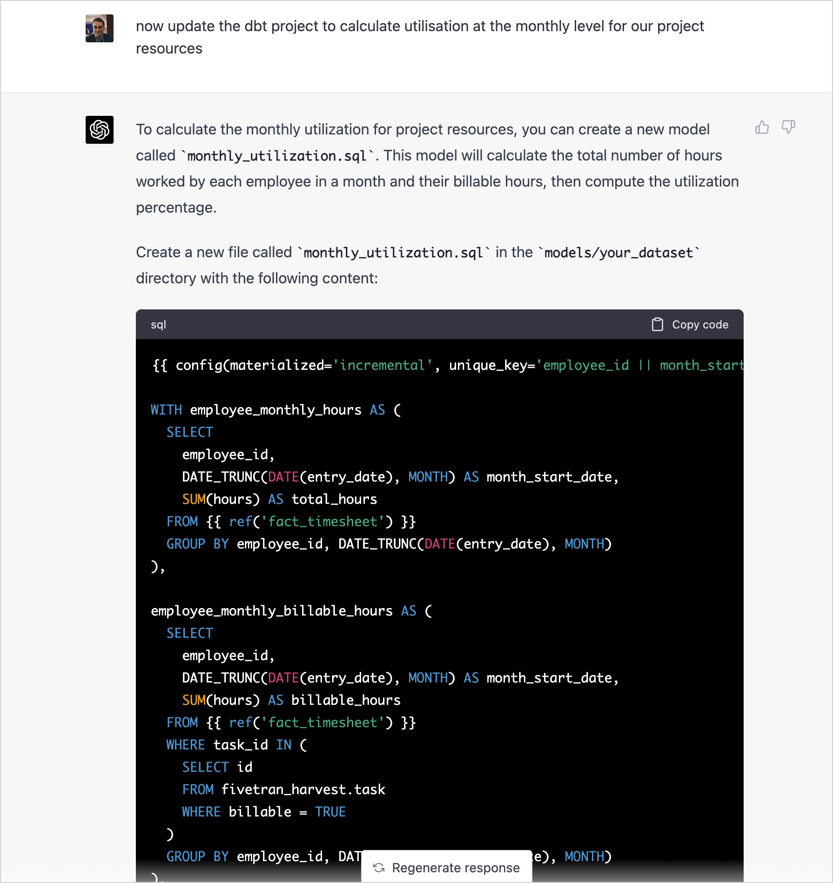The height and width of the screenshot is (883, 833).
Task: Click the thumbs down feedback icon
Action: (788, 127)
